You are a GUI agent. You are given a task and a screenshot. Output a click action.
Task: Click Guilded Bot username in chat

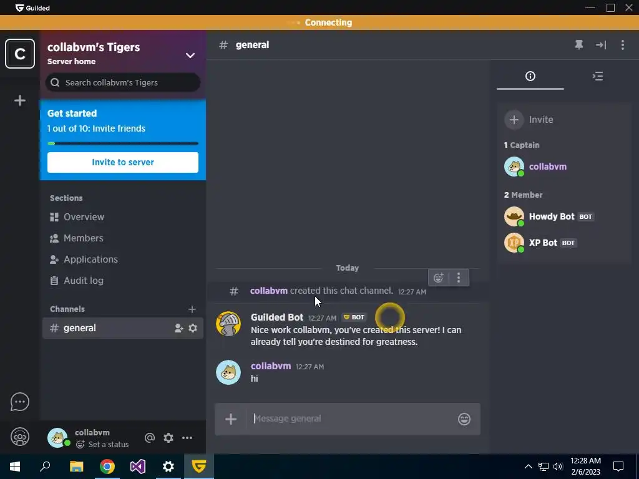[277, 317]
